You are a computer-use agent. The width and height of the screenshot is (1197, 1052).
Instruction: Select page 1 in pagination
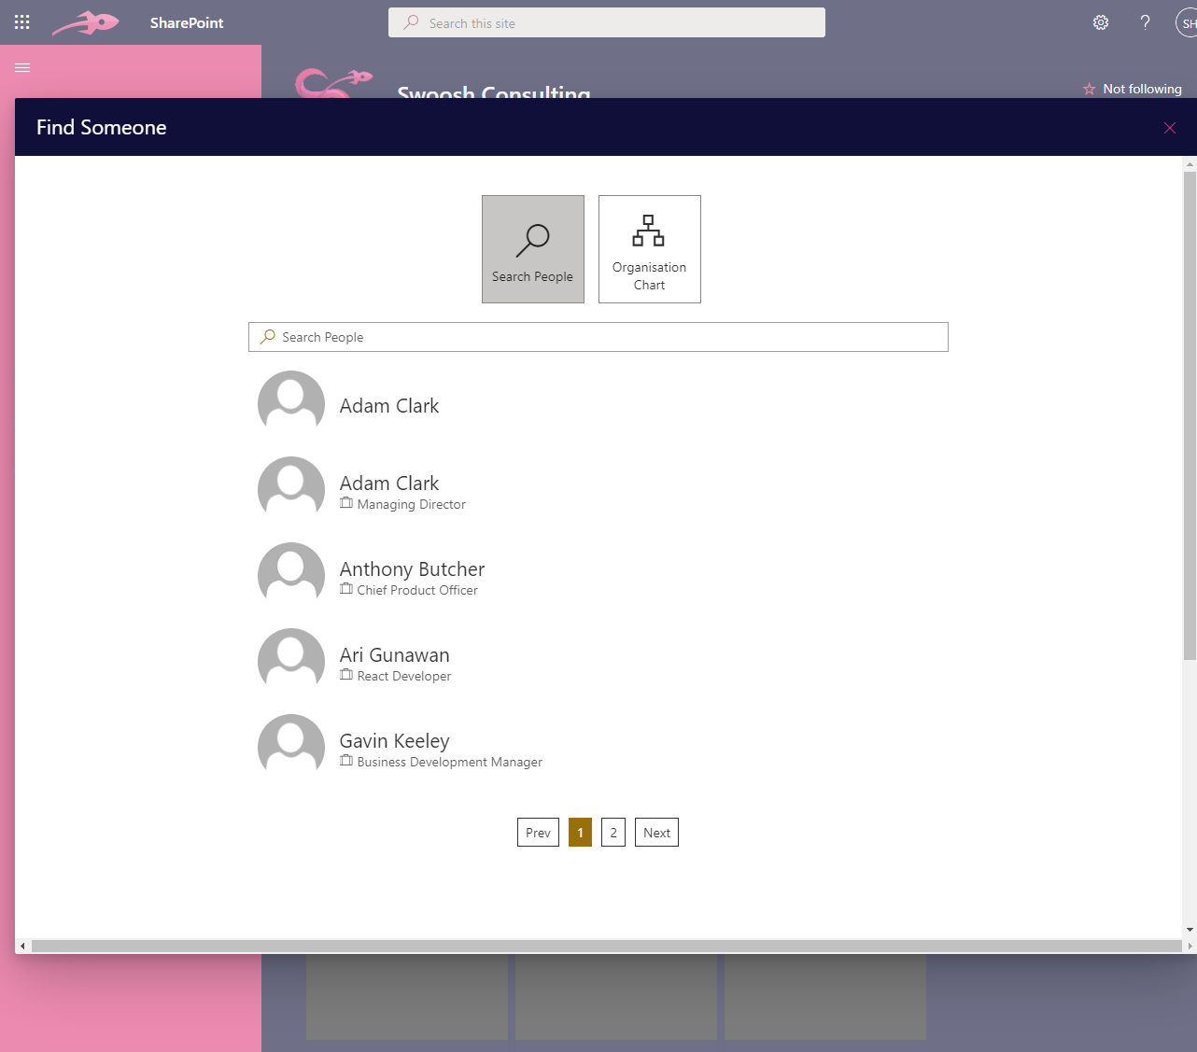point(580,833)
